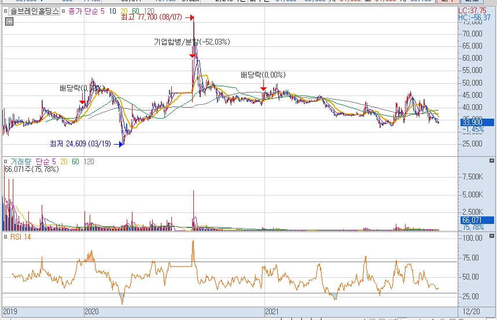Click the 33,900 current price tag
The image size is (497, 320).
[477, 122]
